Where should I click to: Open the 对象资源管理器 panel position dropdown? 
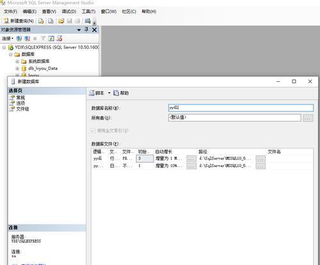pyautogui.click(x=79, y=29)
